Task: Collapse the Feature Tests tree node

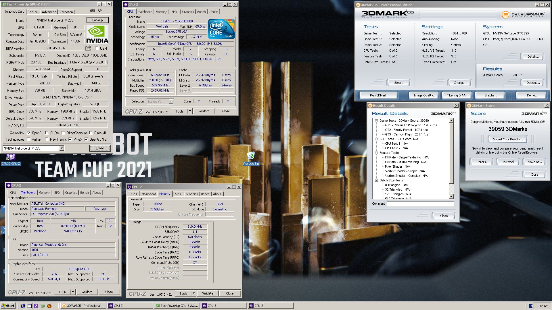Action: (376, 153)
